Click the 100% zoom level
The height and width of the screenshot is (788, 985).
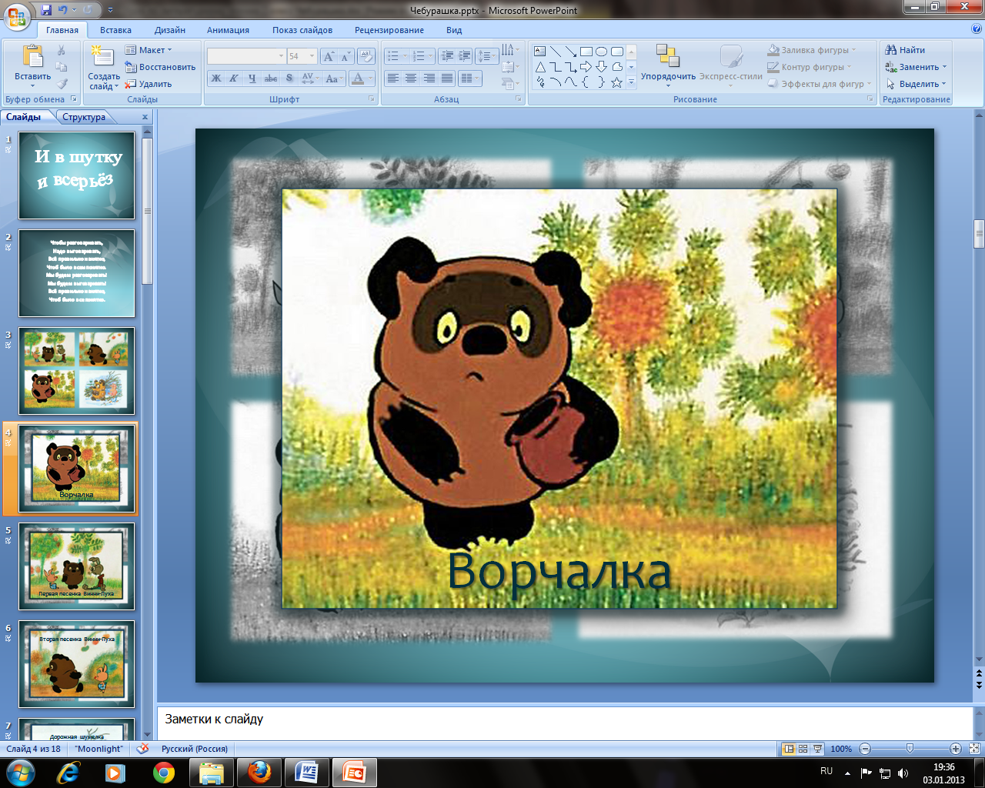(841, 749)
